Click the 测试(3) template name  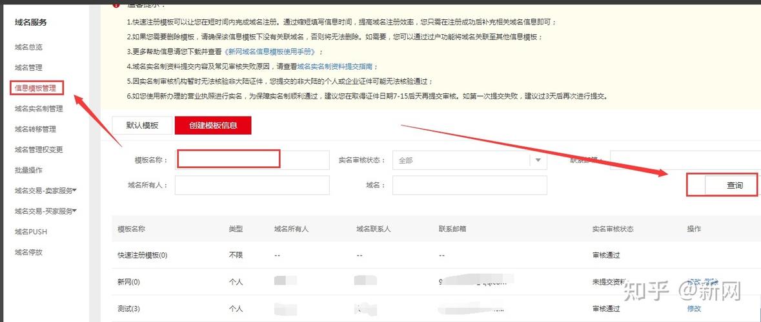128,308
